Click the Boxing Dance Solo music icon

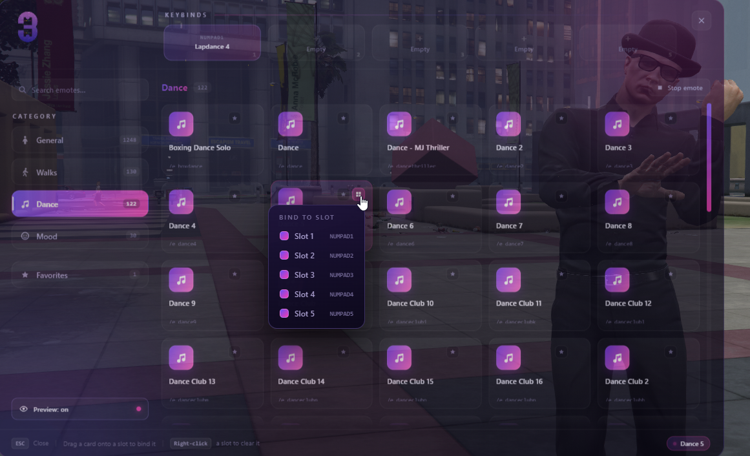pyautogui.click(x=181, y=124)
